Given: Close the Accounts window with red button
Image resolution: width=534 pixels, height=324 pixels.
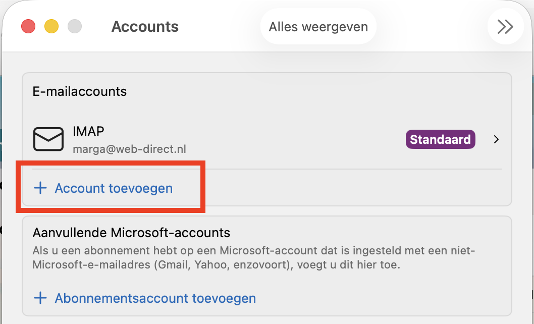Looking at the screenshot, I should [28, 26].
